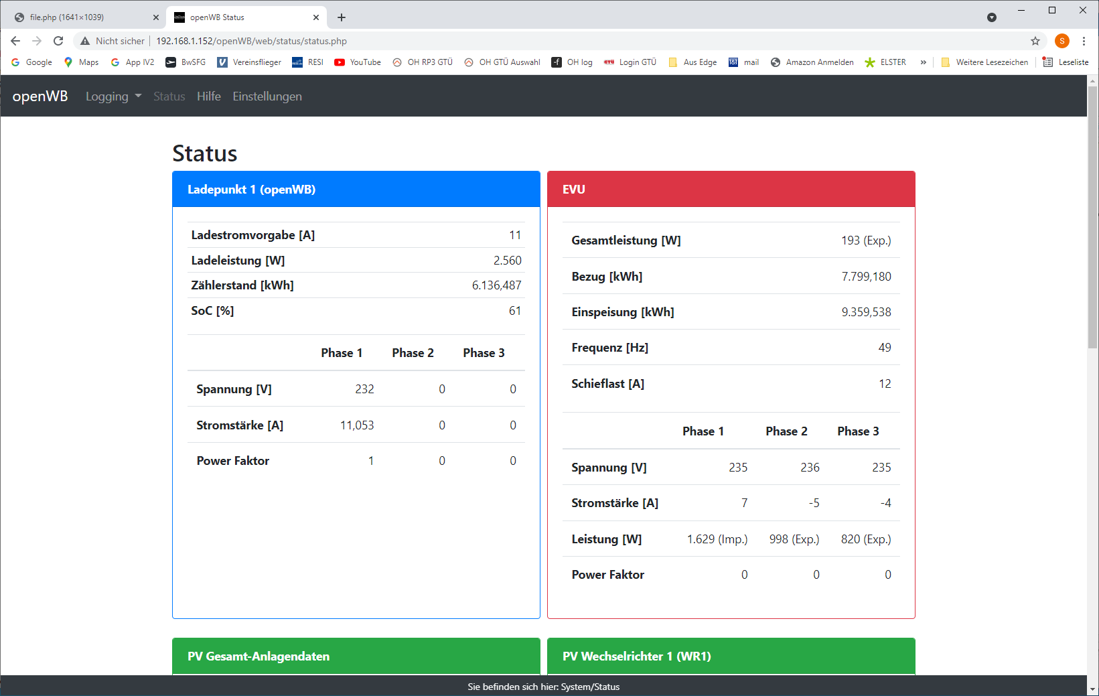
Task: Select the Schieflast [A] label
Action: pyautogui.click(x=608, y=384)
